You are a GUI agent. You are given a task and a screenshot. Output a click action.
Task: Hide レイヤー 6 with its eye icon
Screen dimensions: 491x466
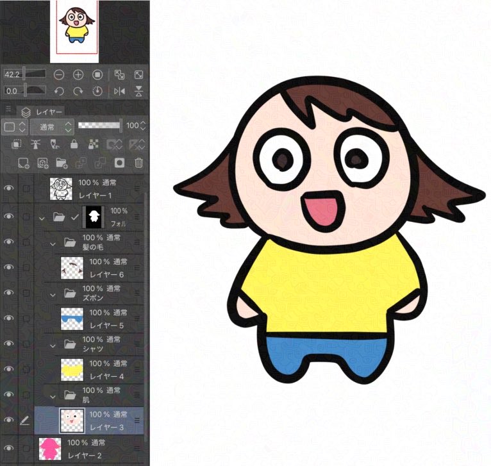point(9,267)
